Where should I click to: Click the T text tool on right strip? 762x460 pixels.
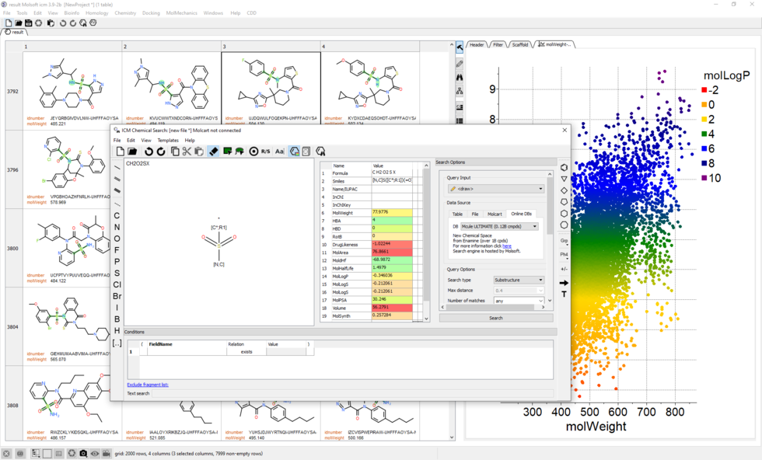[564, 294]
